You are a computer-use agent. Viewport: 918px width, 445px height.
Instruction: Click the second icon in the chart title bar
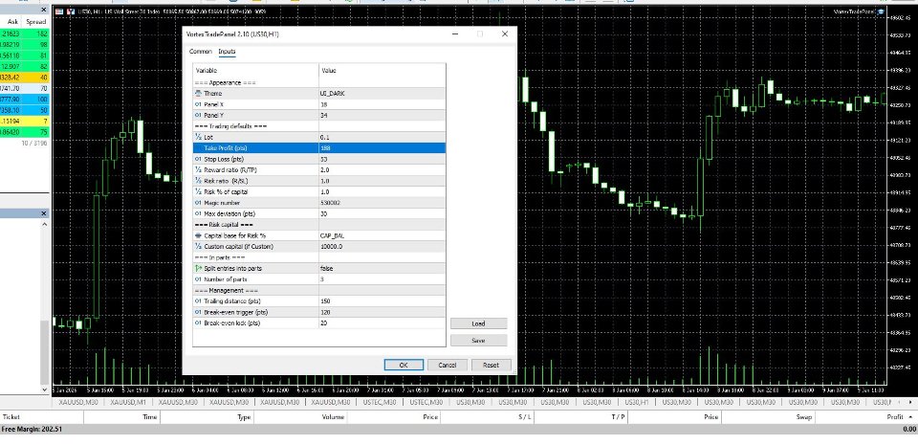(x=70, y=11)
